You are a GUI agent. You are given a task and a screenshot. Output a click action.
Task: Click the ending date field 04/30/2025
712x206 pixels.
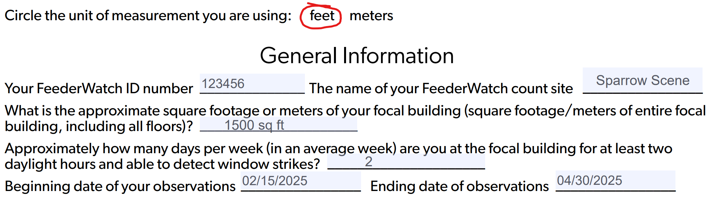pyautogui.click(x=615, y=181)
